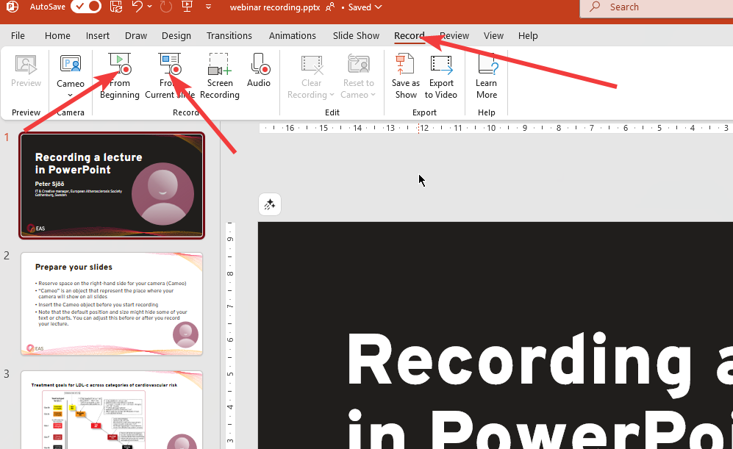This screenshot has width=733, height=449.
Task: Switch to the Insert tab
Action: pyautogui.click(x=98, y=35)
